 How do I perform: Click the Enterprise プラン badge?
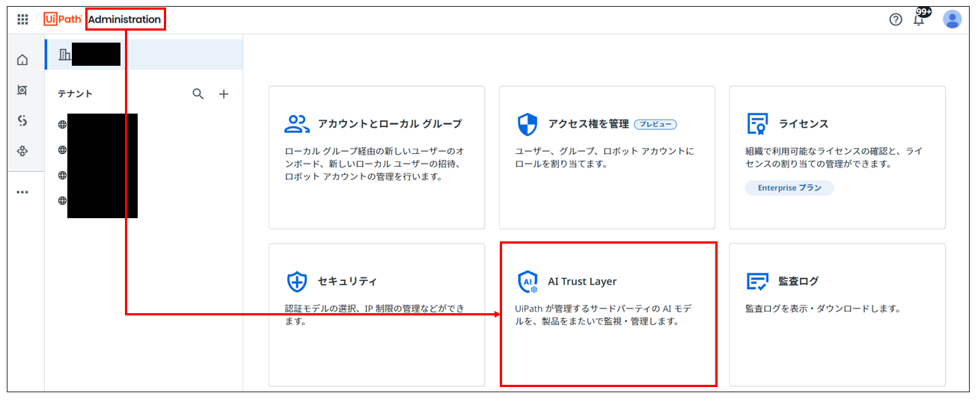click(789, 188)
